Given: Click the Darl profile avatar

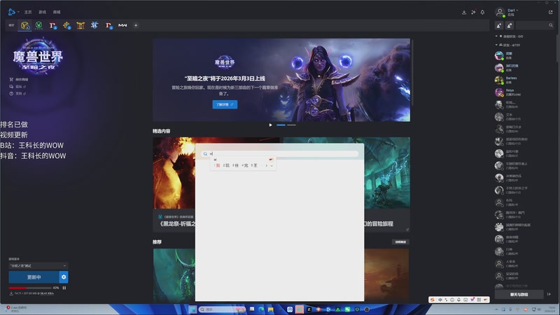Looking at the screenshot, I should 500,12.
